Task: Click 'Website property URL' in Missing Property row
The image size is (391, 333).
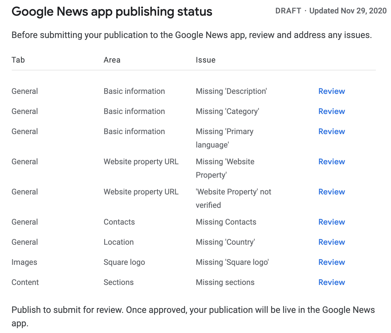Action: tap(141, 162)
